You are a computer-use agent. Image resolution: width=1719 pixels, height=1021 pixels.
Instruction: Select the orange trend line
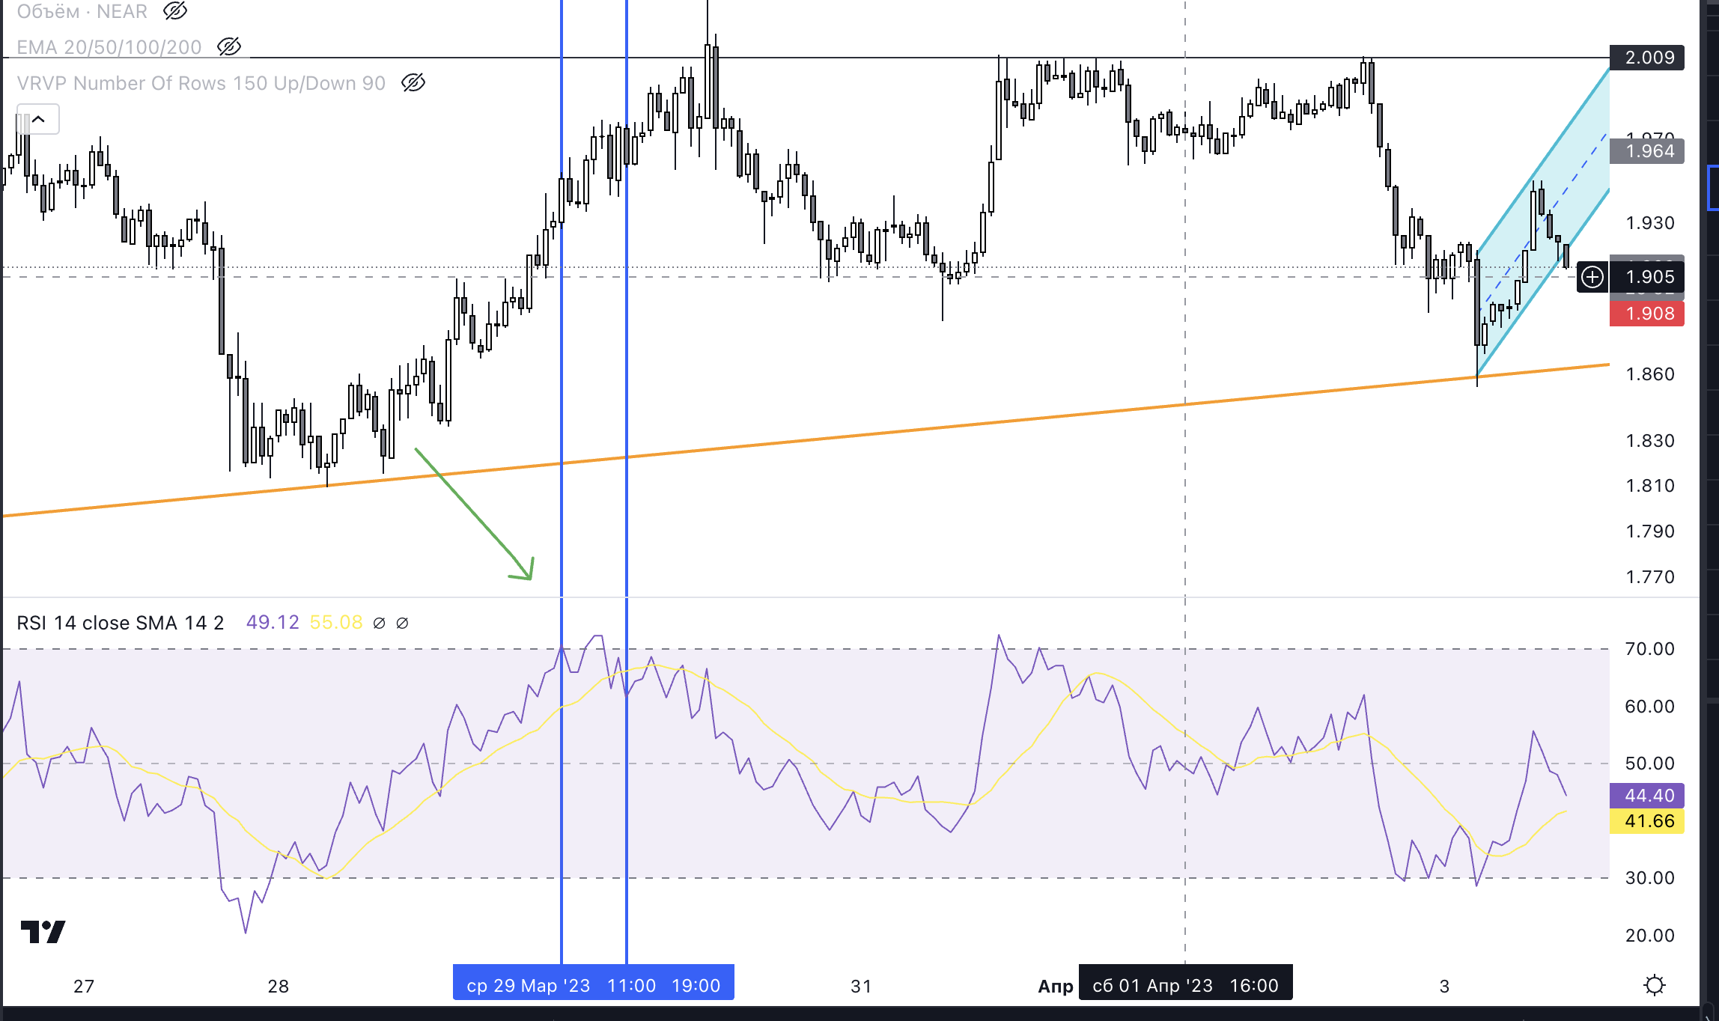898,430
